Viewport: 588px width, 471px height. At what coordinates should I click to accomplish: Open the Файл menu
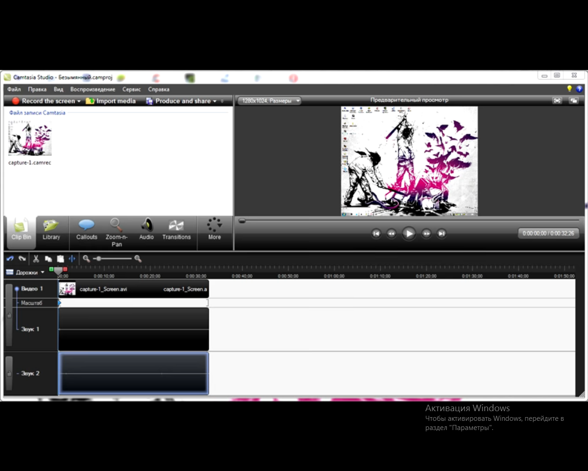[14, 89]
